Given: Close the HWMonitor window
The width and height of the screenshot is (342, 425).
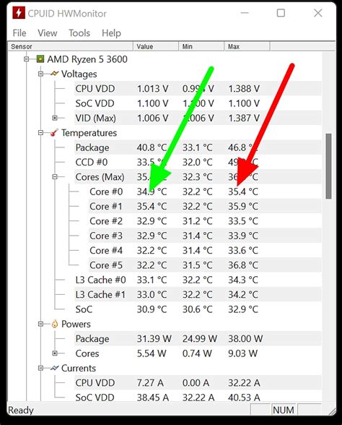Looking at the screenshot, I should tap(318, 13).
